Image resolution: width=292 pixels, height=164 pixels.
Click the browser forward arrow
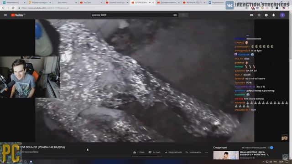8,8
